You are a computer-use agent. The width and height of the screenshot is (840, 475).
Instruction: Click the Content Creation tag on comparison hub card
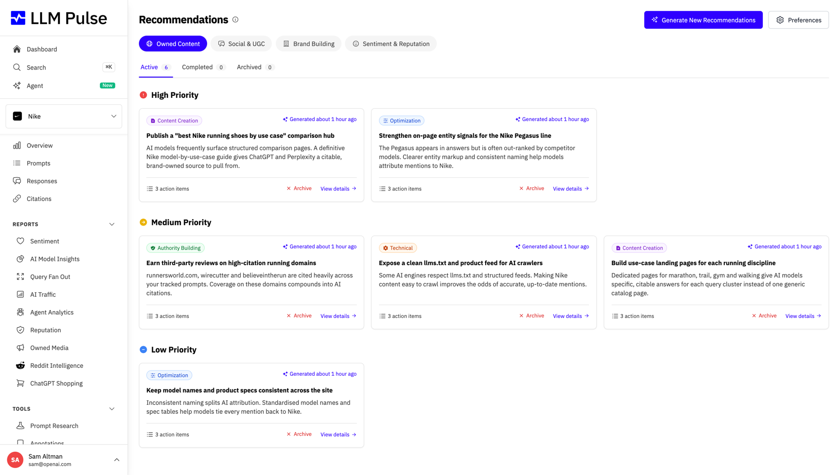click(x=174, y=121)
